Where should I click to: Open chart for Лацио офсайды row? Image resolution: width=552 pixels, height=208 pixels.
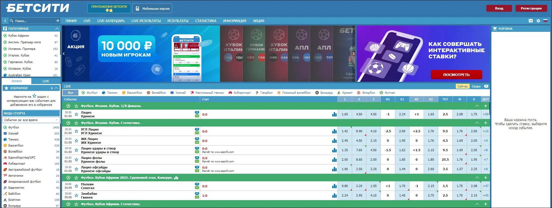coord(334,169)
